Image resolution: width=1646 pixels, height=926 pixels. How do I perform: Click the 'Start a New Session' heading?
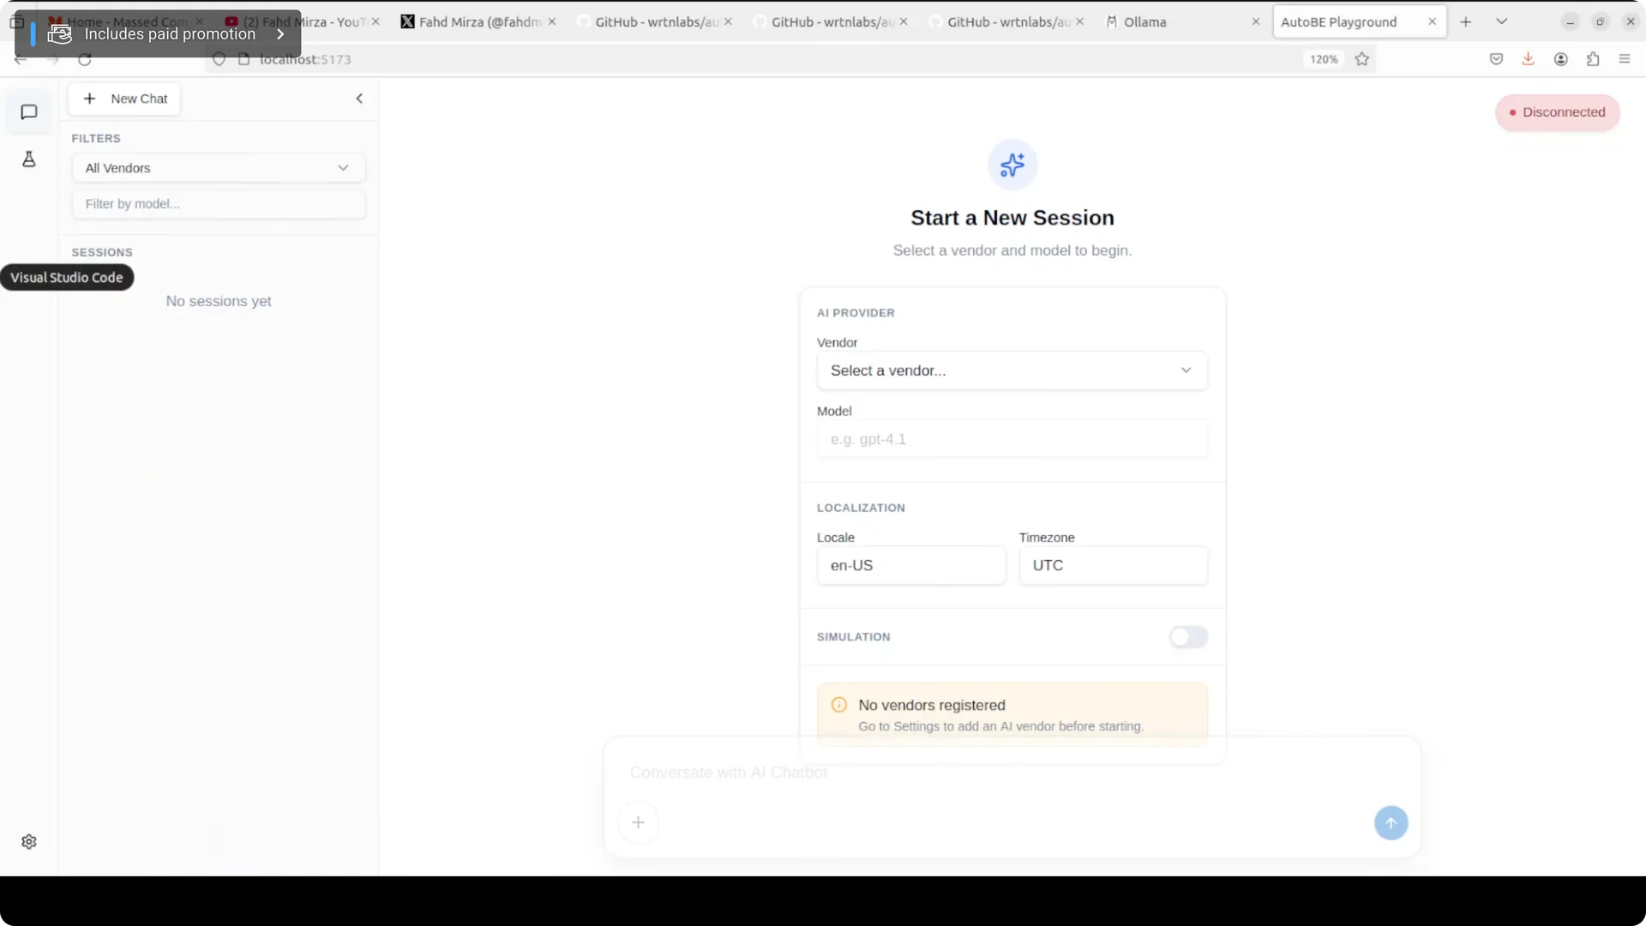[x=1012, y=218]
